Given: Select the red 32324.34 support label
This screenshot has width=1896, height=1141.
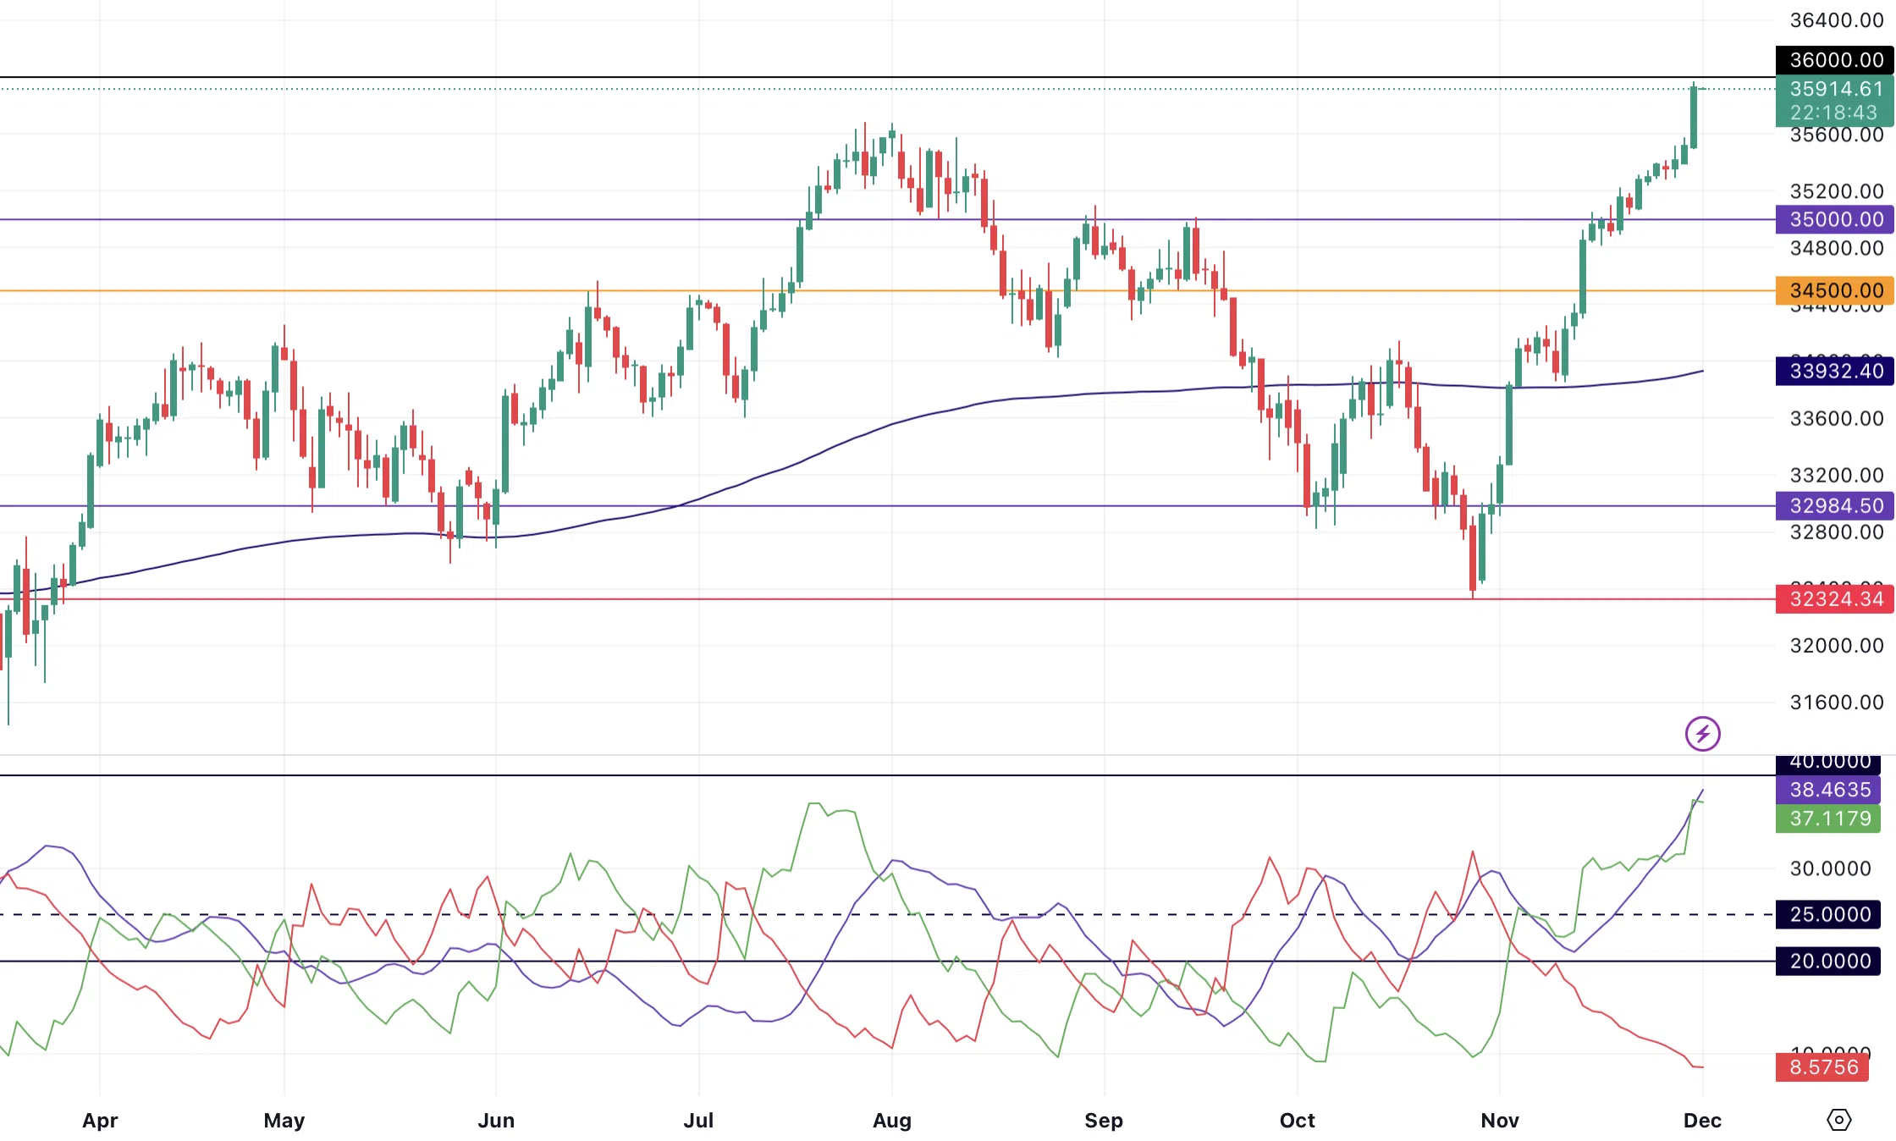Looking at the screenshot, I should (1834, 599).
